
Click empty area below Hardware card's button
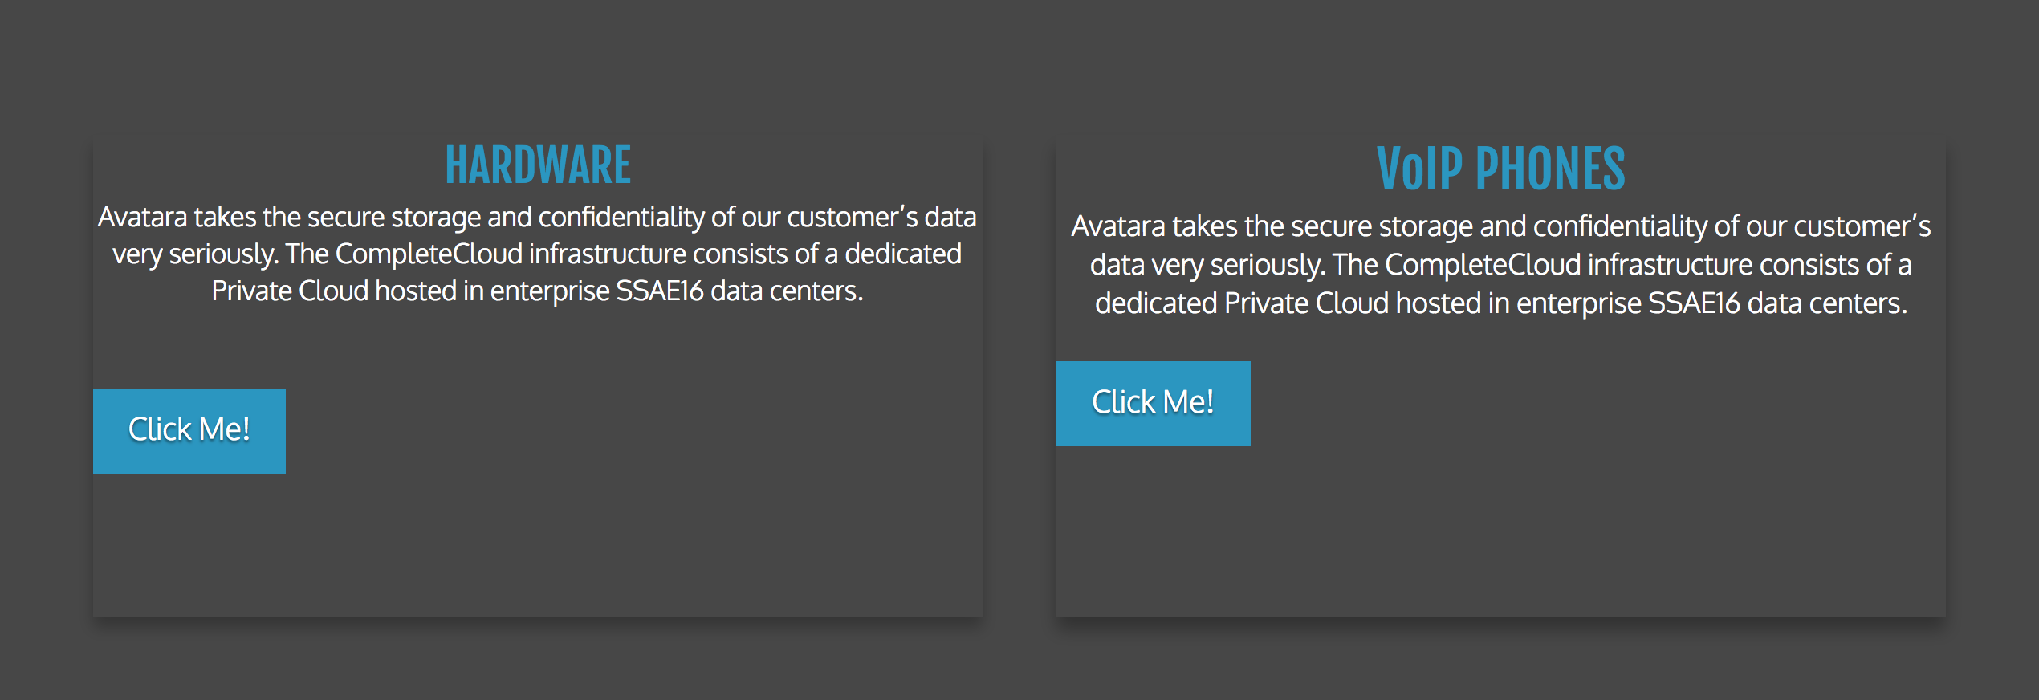[538, 546]
